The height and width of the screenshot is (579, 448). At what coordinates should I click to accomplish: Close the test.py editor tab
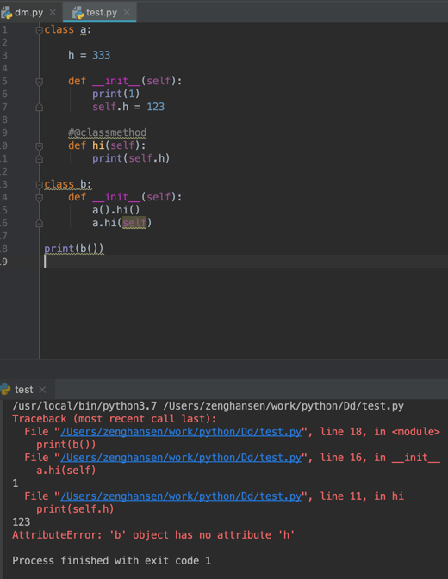point(127,12)
